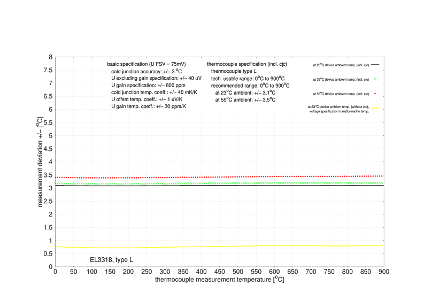Click the red dotted curve in the plot
424x300 pixels.
pyautogui.click(x=220, y=177)
